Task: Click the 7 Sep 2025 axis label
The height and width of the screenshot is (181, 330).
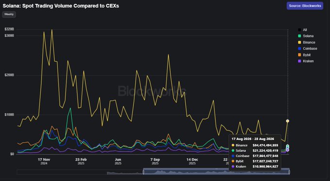Action: [x=155, y=161]
